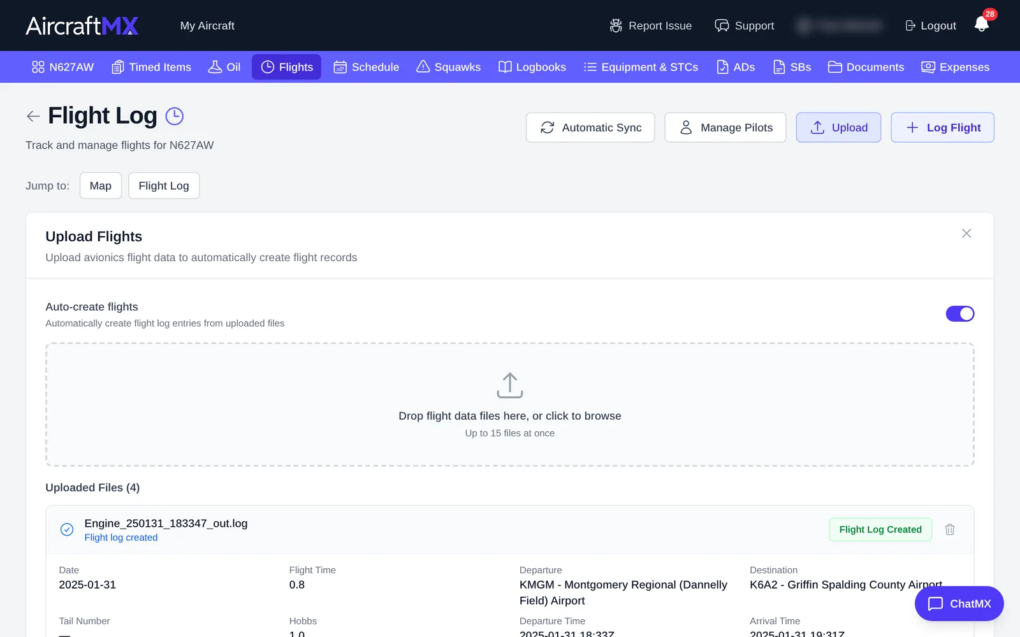The width and height of the screenshot is (1020, 637).
Task: Open the Schedule tab
Action: (x=367, y=67)
